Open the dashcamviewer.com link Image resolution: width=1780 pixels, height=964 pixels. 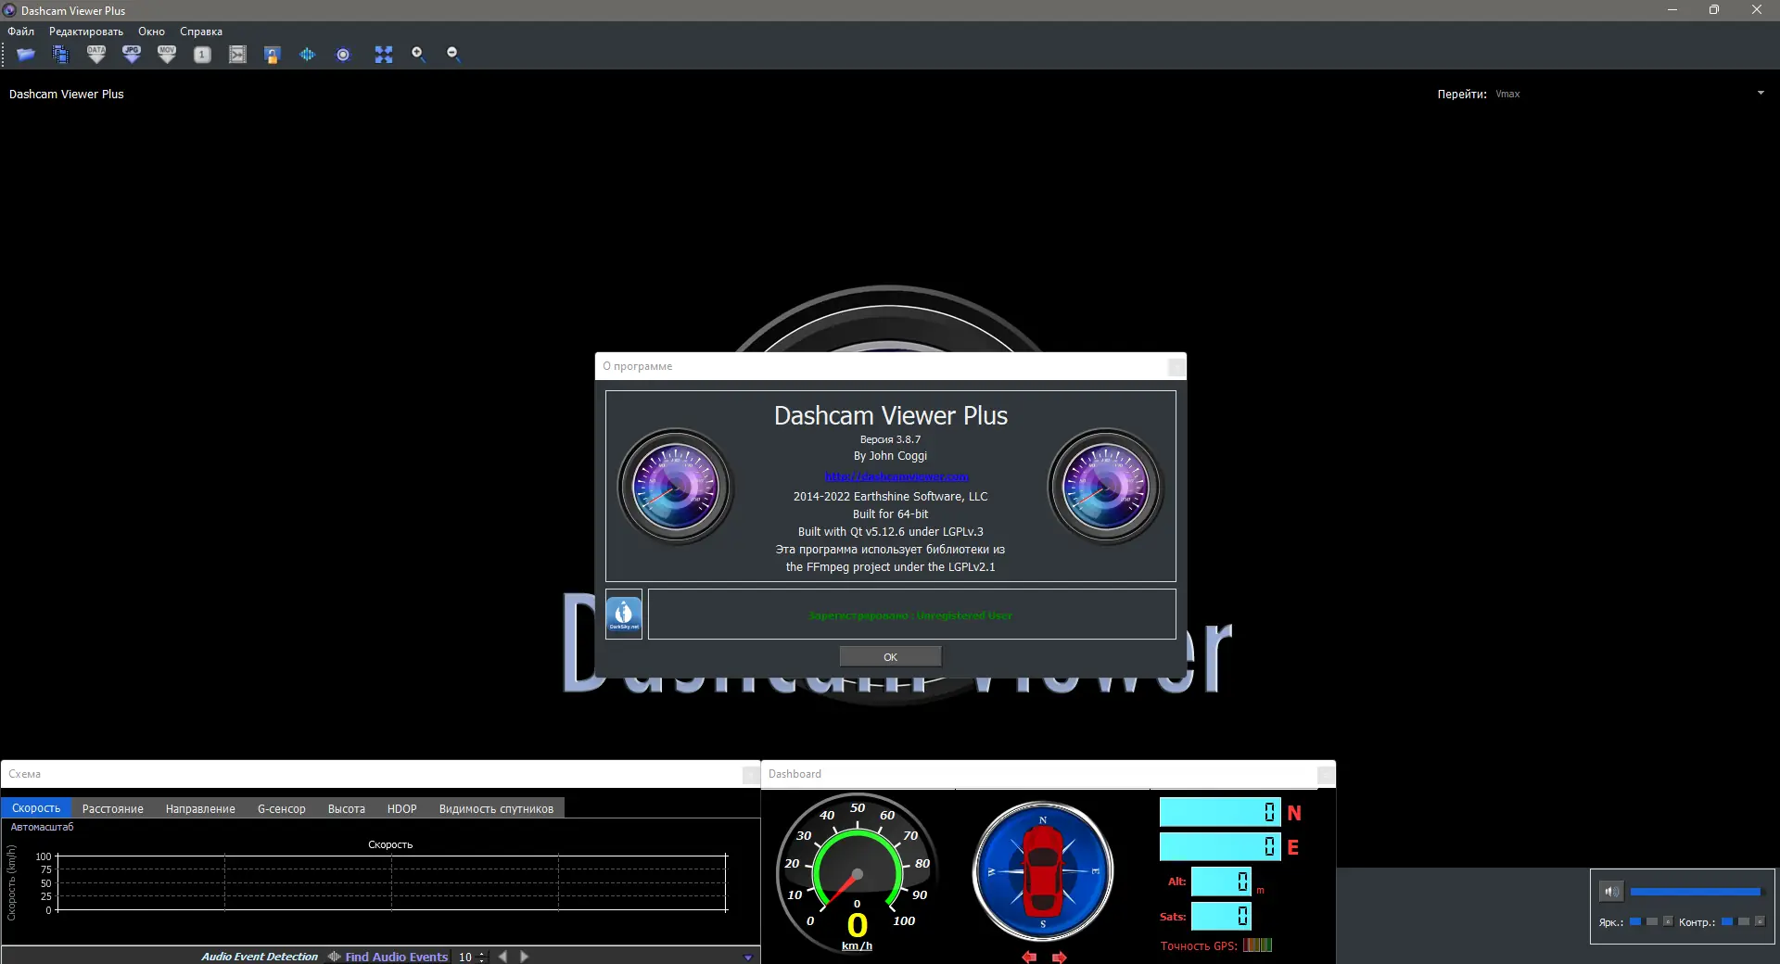coord(896,476)
